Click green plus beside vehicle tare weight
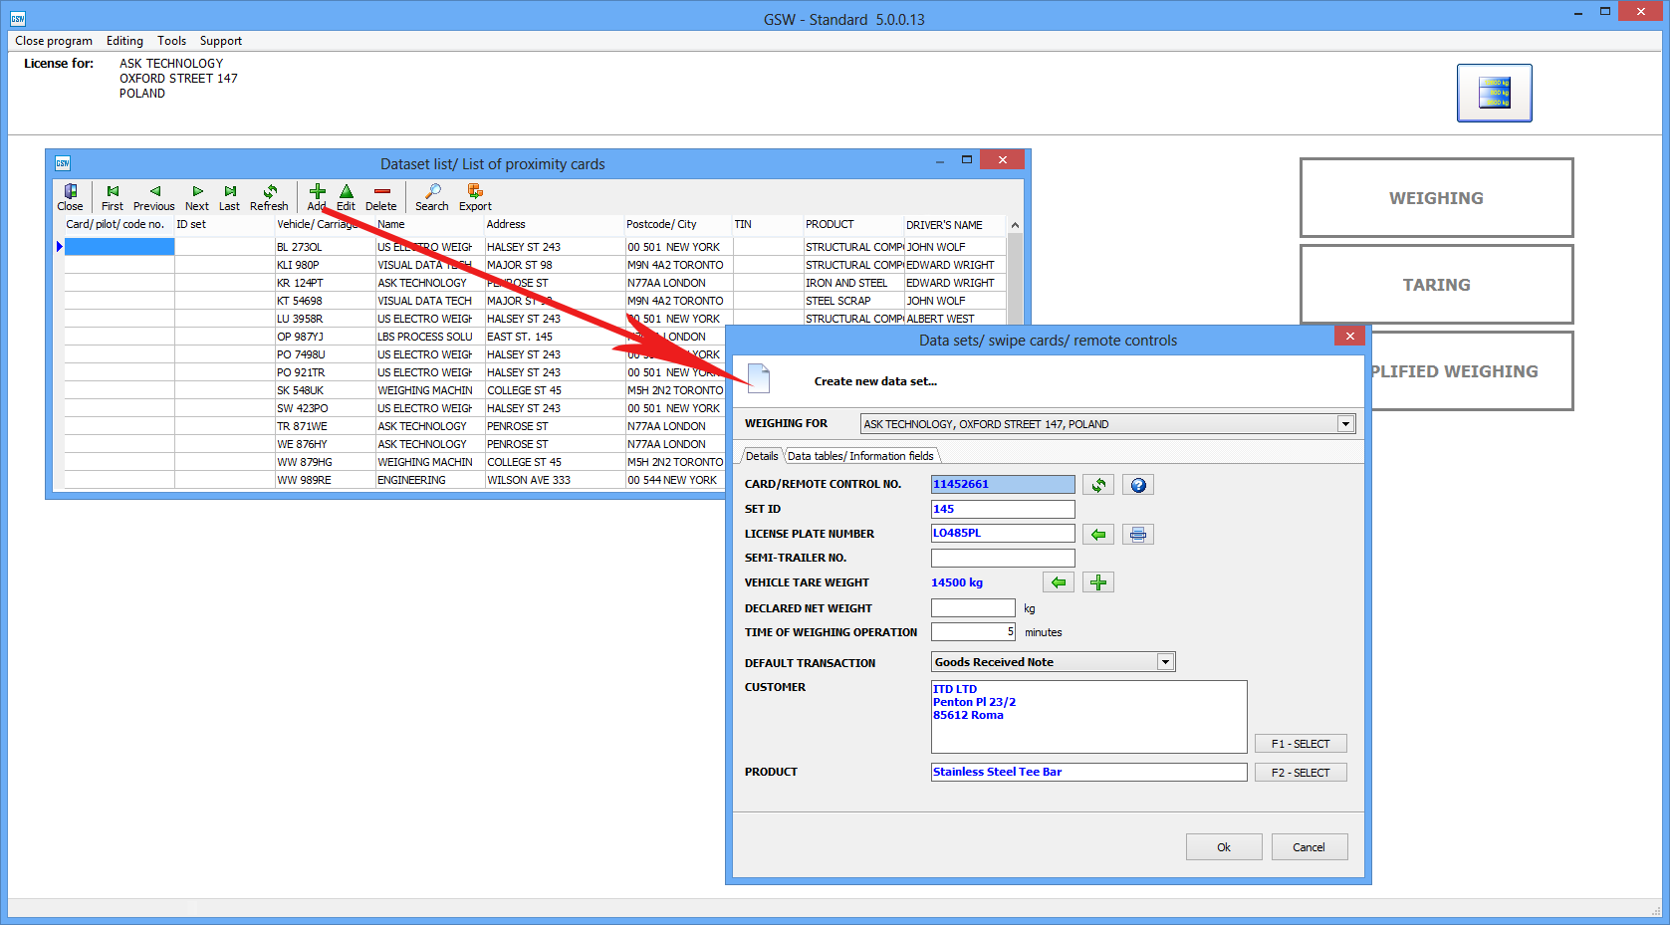The image size is (1670, 925). (1098, 582)
